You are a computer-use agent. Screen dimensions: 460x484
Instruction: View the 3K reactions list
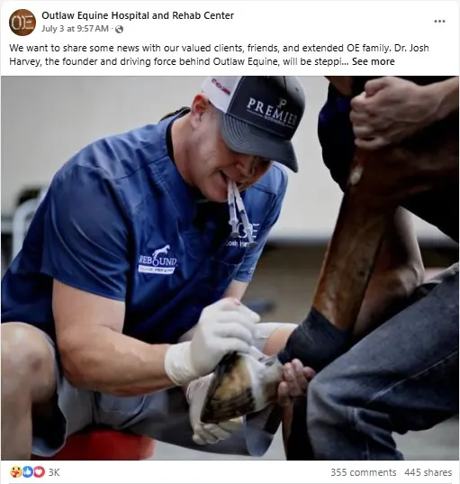[54, 472]
